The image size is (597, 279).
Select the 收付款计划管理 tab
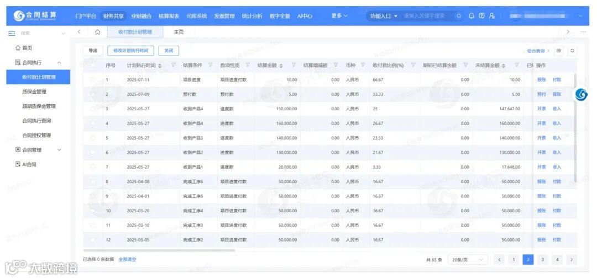[x=135, y=32]
